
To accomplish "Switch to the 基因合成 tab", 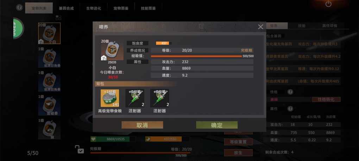I will click(67, 8).
